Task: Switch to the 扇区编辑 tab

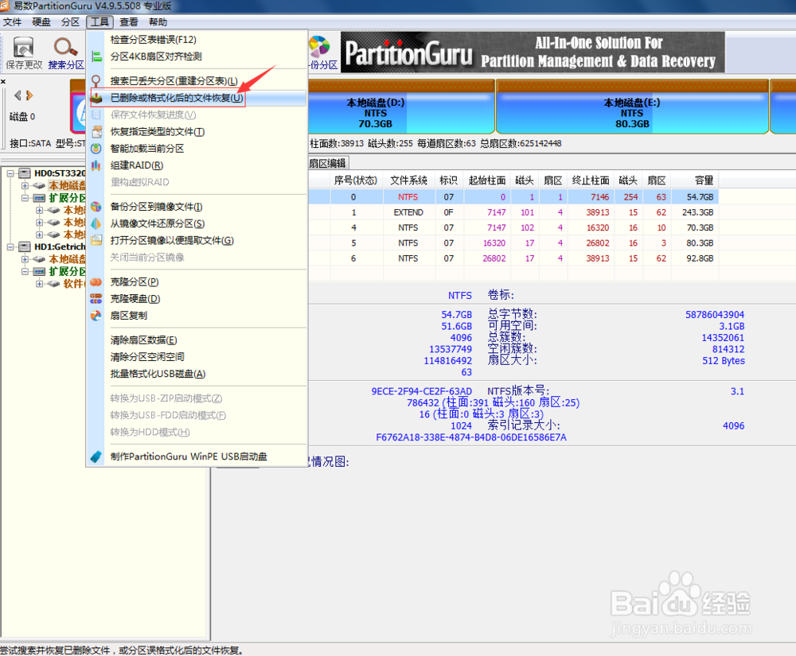Action: click(x=328, y=163)
